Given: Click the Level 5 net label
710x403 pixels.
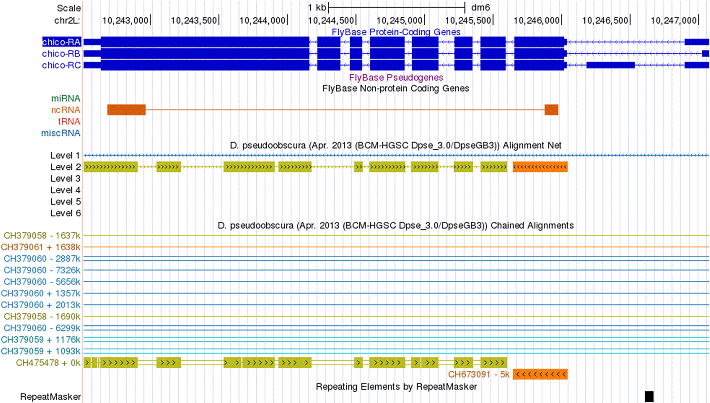Looking at the screenshot, I should click(66, 202).
